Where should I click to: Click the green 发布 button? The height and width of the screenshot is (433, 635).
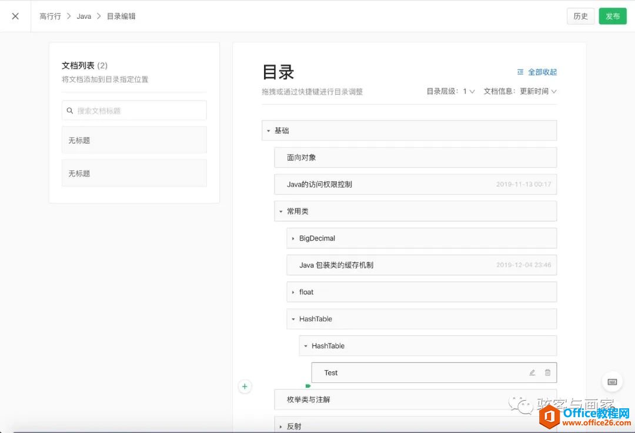(613, 16)
